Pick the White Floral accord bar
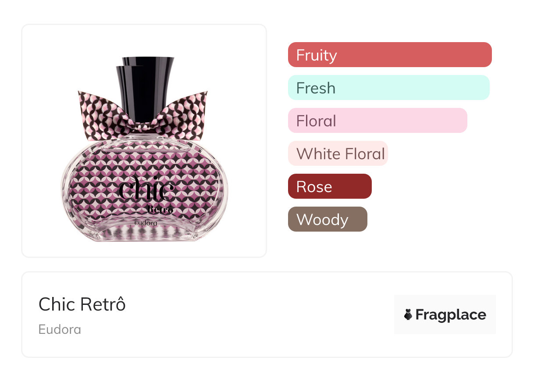The image size is (534, 379). coord(338,154)
